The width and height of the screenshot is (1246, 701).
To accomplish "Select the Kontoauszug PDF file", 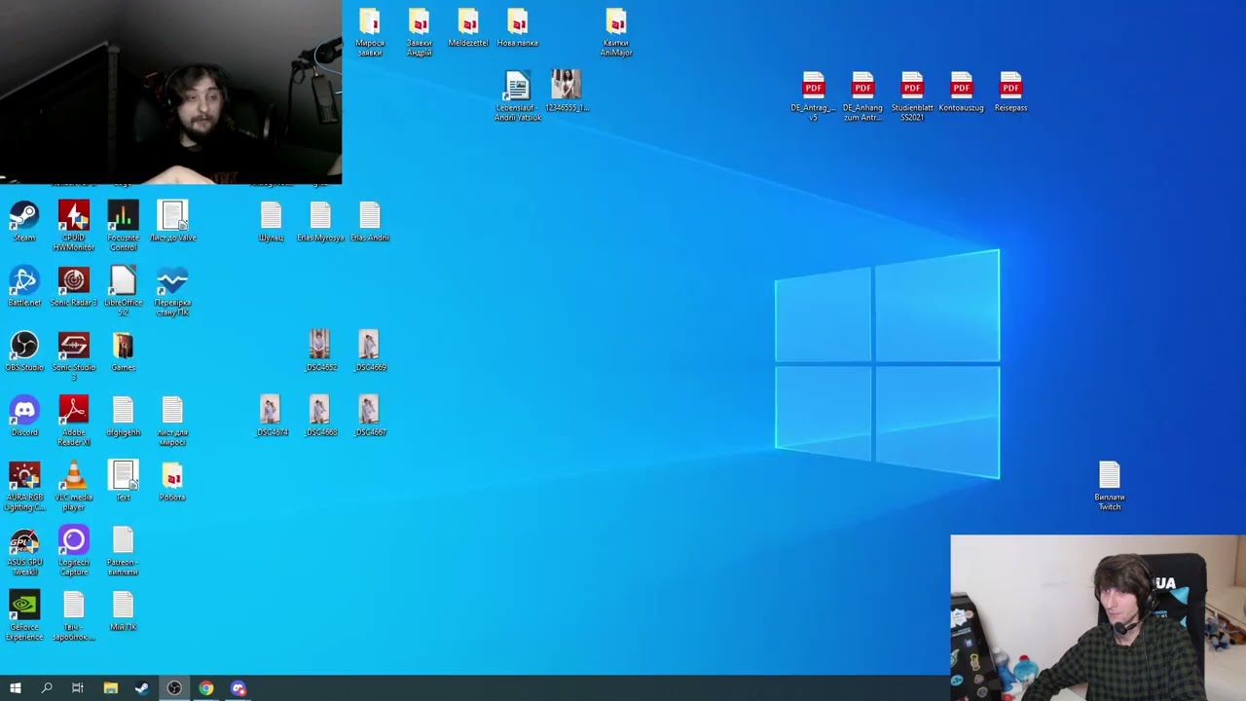I will click(x=962, y=92).
